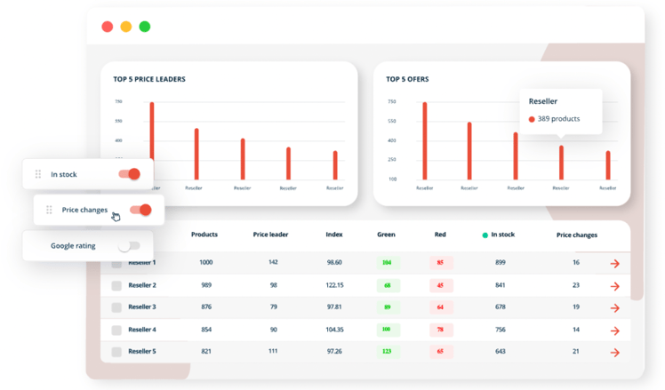Click red badge 85 for Reseller 1
This screenshot has height=390, width=665.
point(441,263)
